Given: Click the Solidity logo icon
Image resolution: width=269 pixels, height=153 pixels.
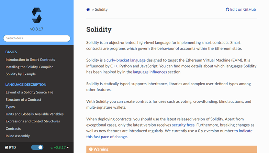Looking at the screenshot, I should [x=36, y=15].
